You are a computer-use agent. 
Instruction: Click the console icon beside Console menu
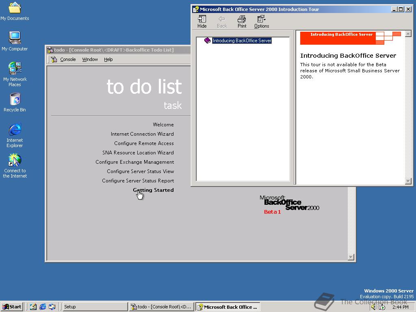pos(54,59)
